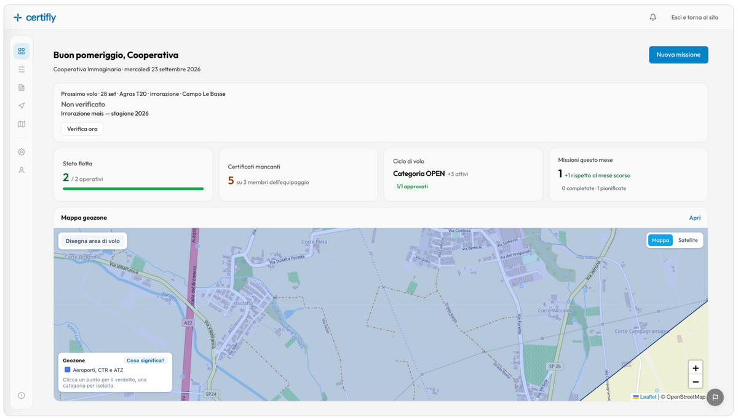The image size is (738, 419).
Task: Click the +1 rispetto al mese scorso text
Action: point(597,175)
